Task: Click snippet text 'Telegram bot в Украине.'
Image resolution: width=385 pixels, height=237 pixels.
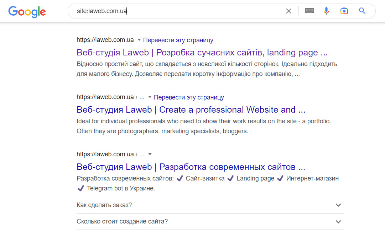Action: 121,188
